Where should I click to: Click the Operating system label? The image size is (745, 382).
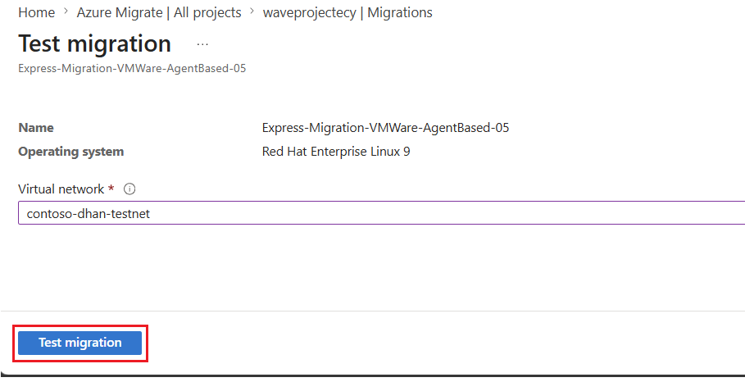click(x=71, y=152)
